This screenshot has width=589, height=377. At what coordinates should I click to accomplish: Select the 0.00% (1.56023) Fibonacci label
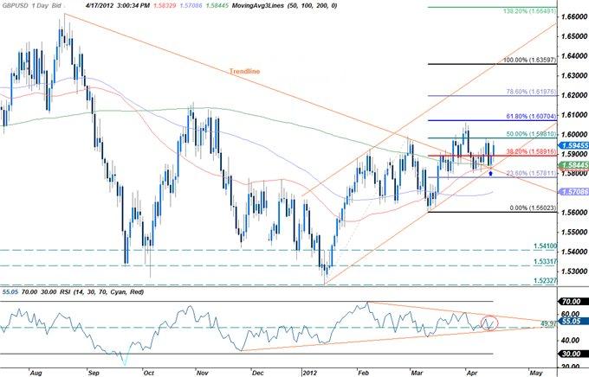[x=533, y=208]
